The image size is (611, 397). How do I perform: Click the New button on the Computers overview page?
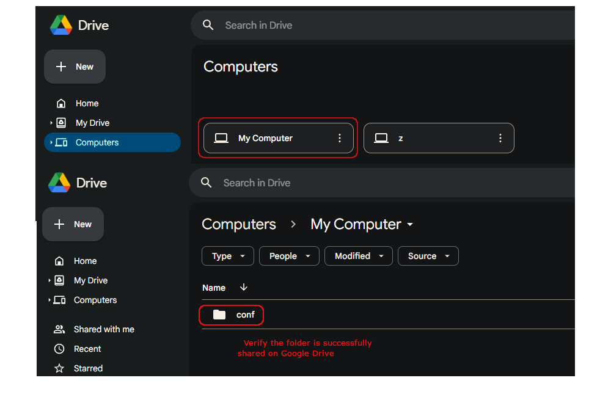pyautogui.click(x=75, y=67)
